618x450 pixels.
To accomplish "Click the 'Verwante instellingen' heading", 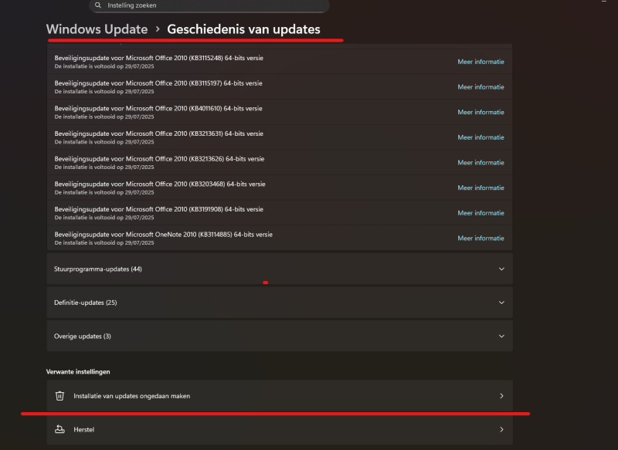I will (78, 371).
